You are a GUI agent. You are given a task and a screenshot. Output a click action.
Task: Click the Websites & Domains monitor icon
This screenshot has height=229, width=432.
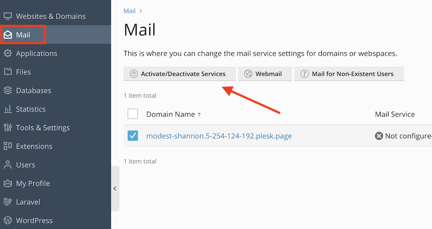7,16
